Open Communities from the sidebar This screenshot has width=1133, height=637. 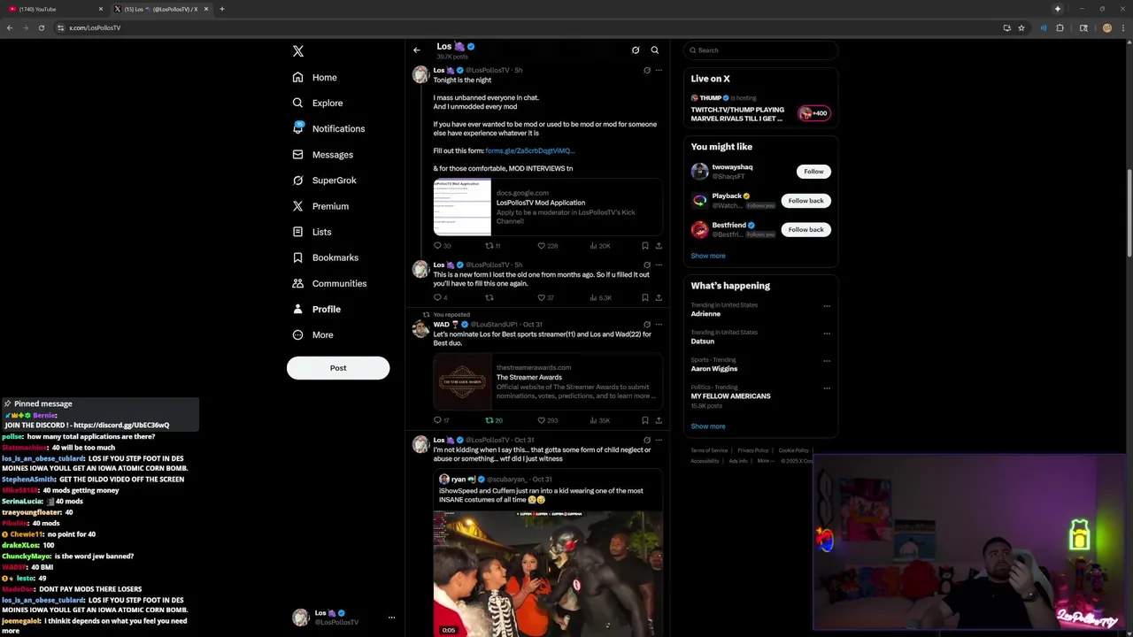(x=329, y=283)
